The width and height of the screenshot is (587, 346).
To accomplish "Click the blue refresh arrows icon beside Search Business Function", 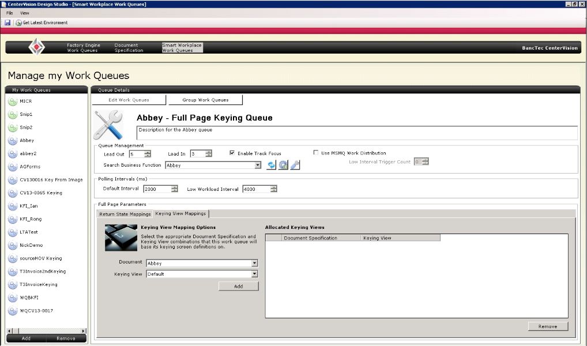I will (271, 165).
